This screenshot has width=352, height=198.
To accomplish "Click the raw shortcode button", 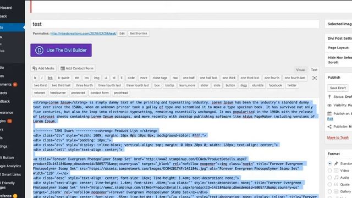I will pos(175,78).
